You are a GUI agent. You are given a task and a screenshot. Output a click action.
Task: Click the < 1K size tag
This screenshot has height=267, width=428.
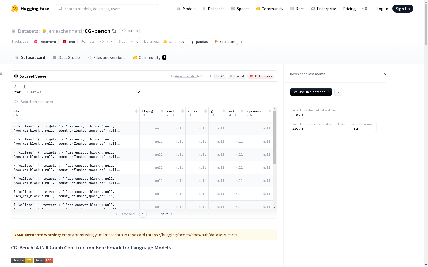(x=135, y=42)
